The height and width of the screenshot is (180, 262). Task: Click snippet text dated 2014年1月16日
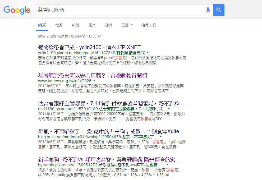111,116
